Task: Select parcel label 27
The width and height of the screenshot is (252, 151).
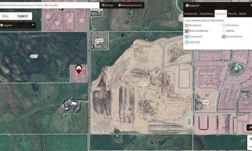Action: pyautogui.click(x=82, y=20)
